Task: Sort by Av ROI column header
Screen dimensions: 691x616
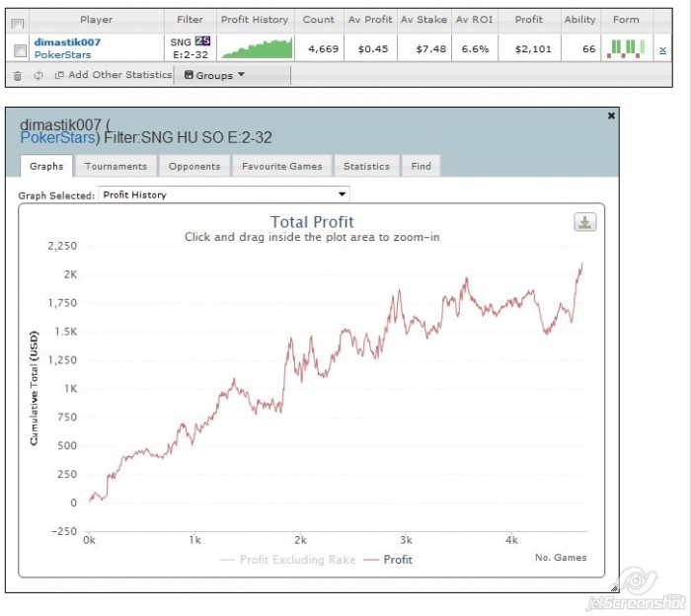Action: pos(475,20)
